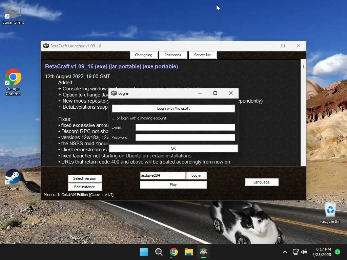Open the BetaCraft v1.09_16 (exe) link
This screenshot has width=347, height=260.
[x=76, y=67]
